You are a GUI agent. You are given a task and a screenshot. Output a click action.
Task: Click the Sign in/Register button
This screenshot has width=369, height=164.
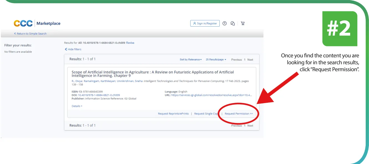205,24
